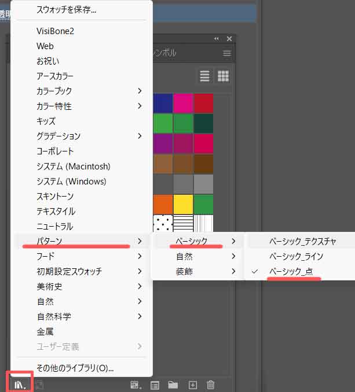
Task: Open the Swatch Libraries menu icon
Action: pyautogui.click(x=20, y=385)
